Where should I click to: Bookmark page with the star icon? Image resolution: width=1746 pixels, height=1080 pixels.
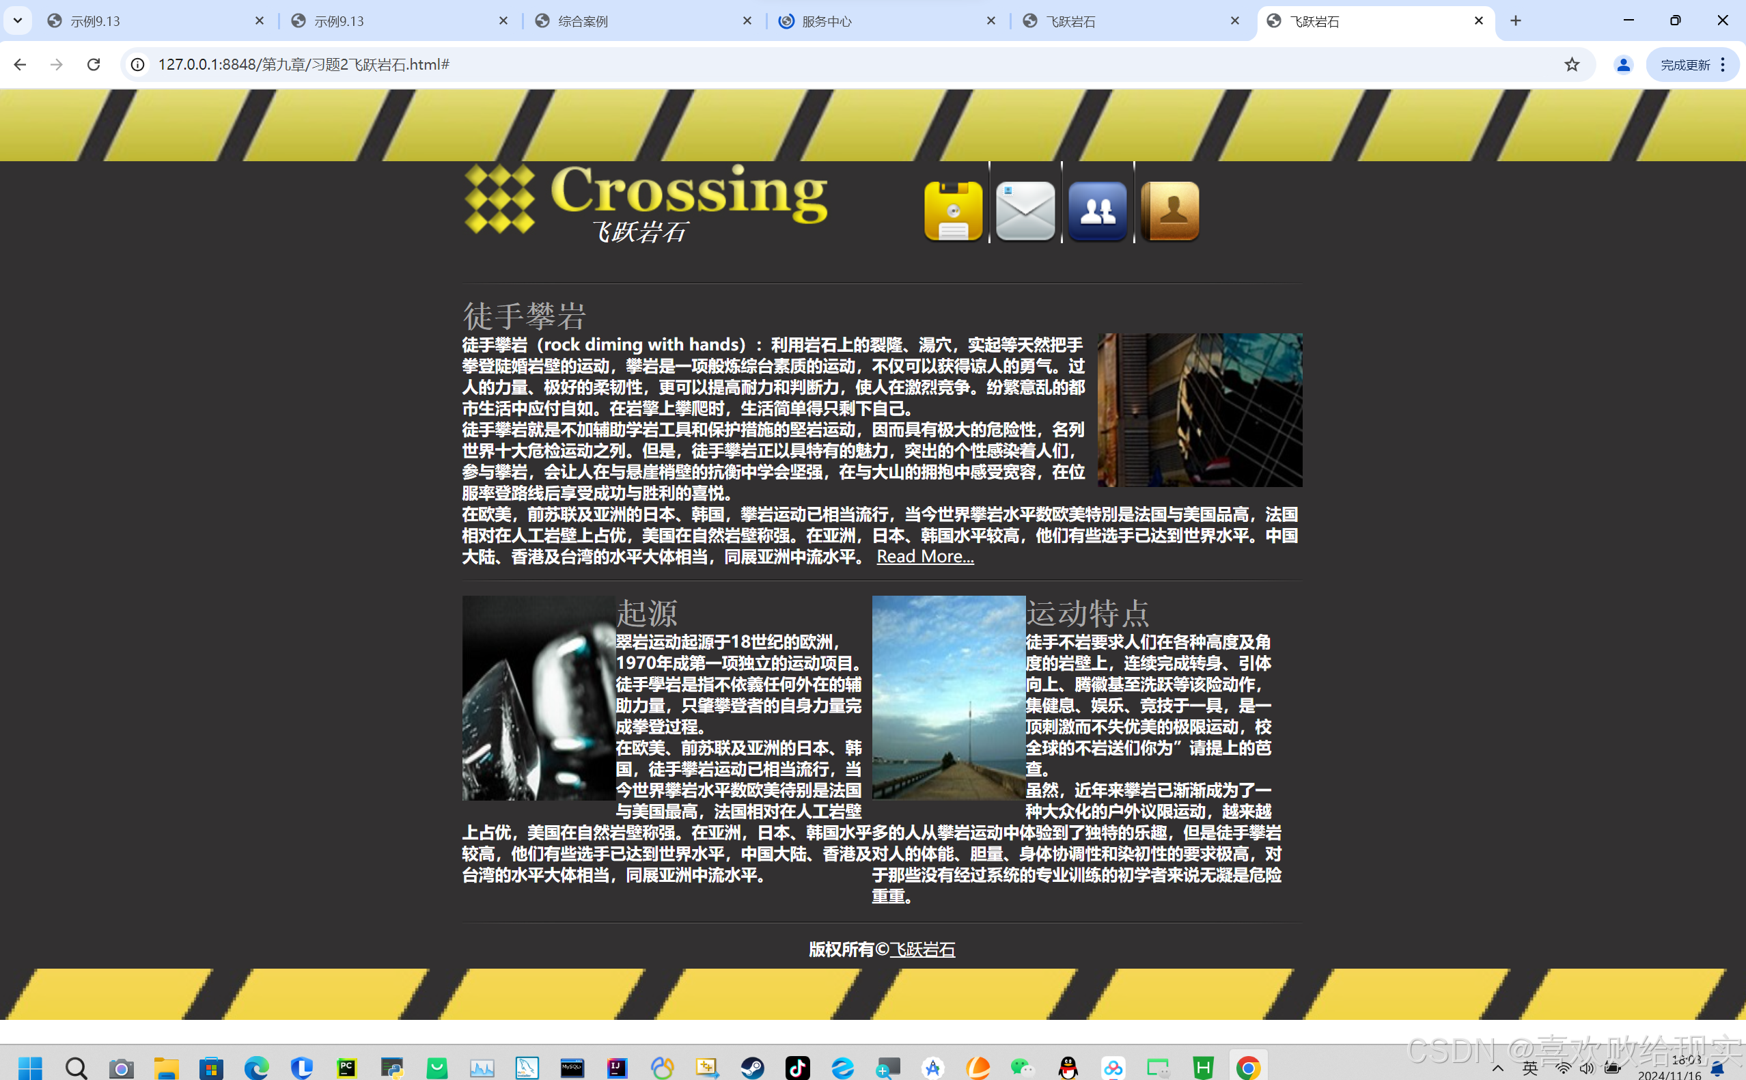(1571, 64)
